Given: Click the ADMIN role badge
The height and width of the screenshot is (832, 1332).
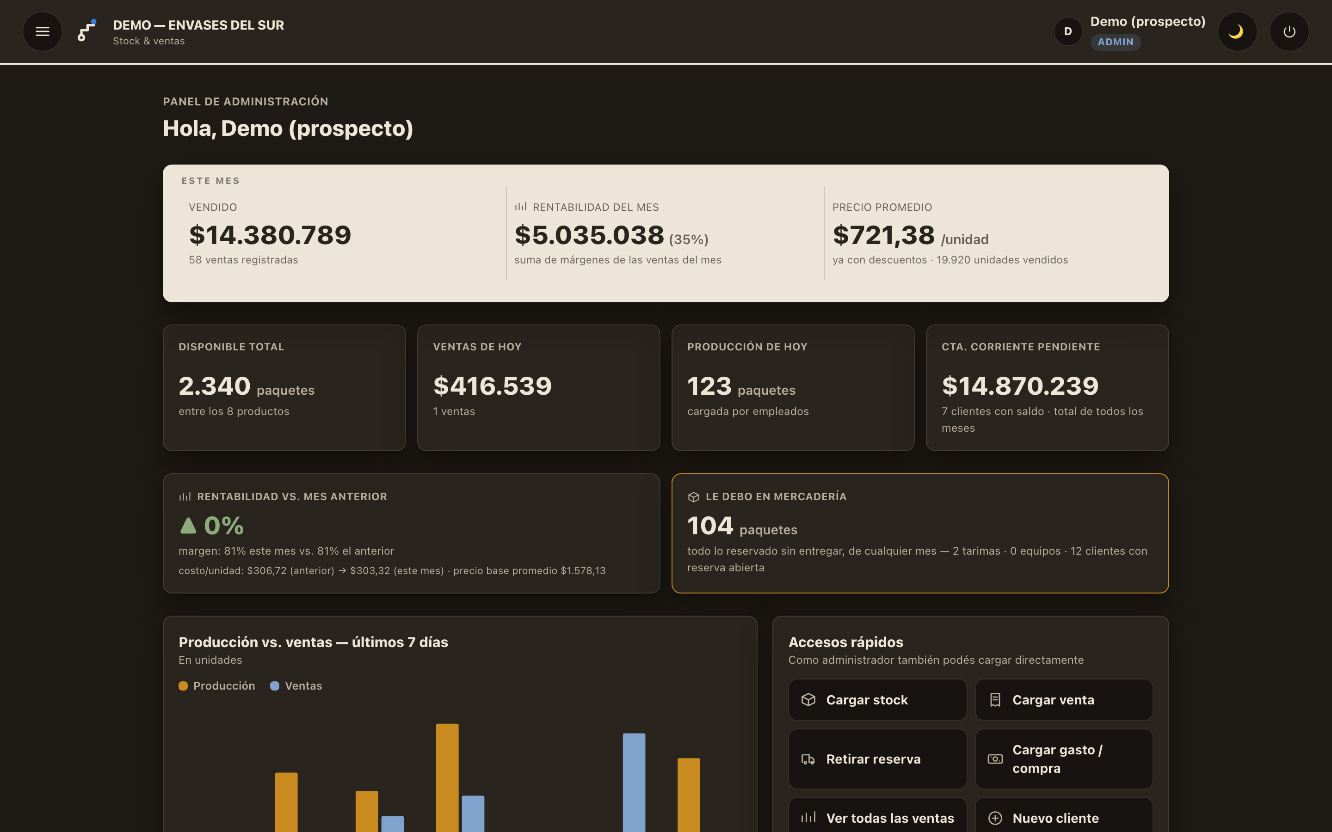Looking at the screenshot, I should [x=1115, y=42].
